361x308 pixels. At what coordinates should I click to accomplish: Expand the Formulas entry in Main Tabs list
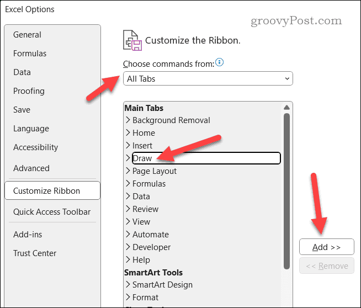(x=128, y=183)
